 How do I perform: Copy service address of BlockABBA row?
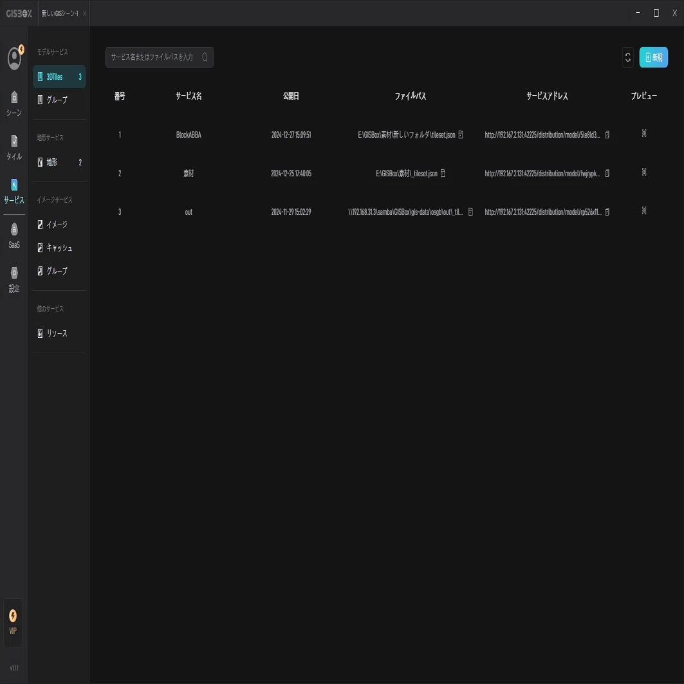tap(607, 134)
